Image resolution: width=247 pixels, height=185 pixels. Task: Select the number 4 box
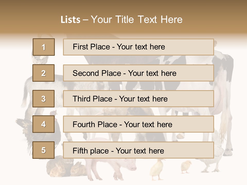click(x=43, y=124)
